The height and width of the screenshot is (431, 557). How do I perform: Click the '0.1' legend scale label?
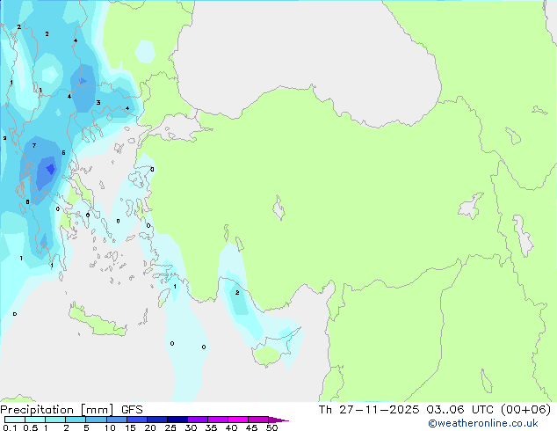(10, 427)
